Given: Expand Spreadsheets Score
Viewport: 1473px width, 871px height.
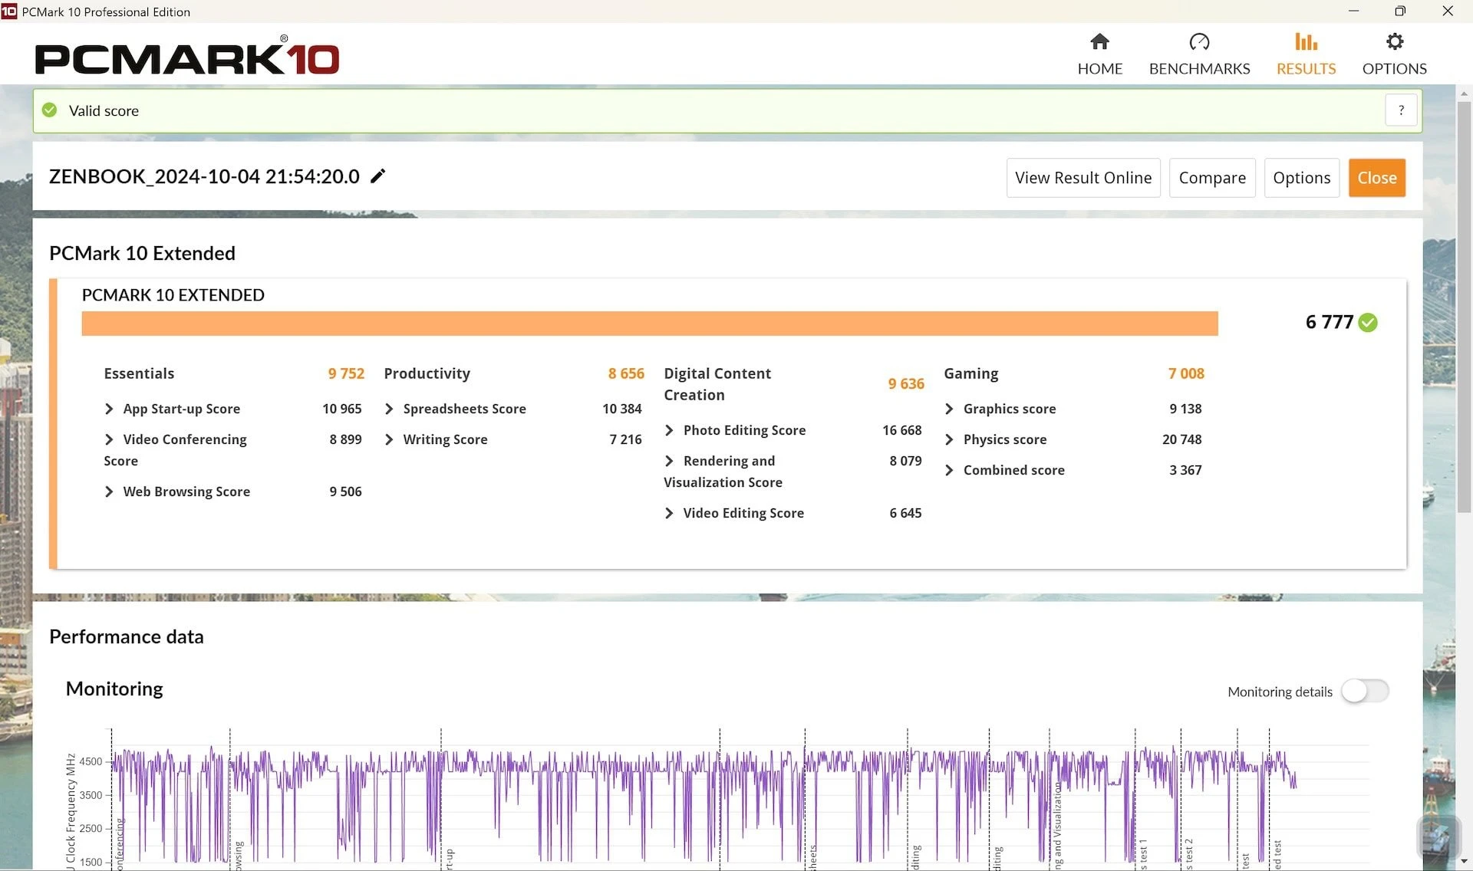Looking at the screenshot, I should [x=389, y=409].
